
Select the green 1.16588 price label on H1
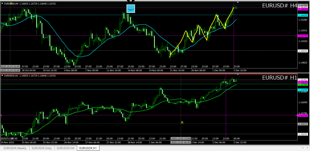point(303,85)
